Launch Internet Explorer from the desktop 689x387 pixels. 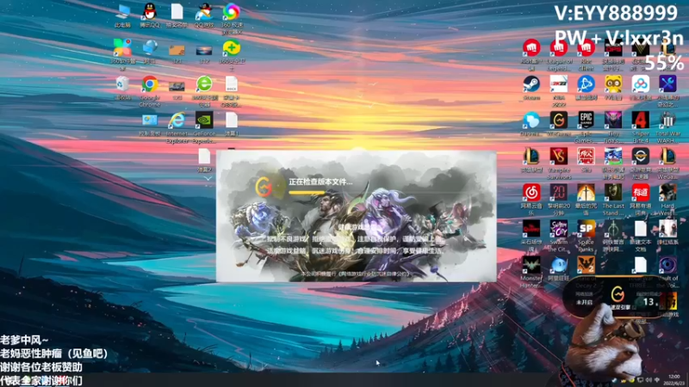pos(177,120)
